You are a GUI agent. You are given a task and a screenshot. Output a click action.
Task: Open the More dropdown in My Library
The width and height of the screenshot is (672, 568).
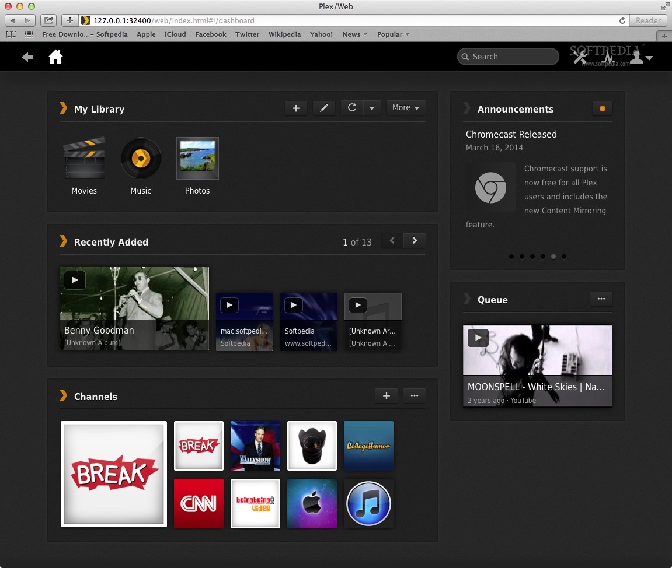[406, 108]
